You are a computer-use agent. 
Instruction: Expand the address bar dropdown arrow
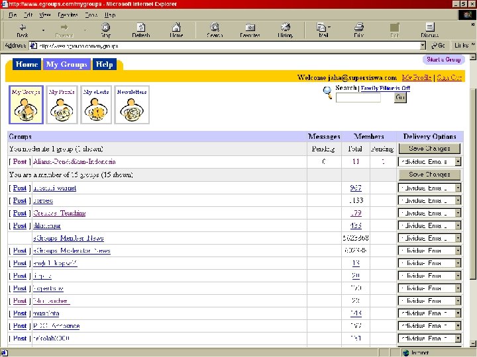click(x=423, y=46)
